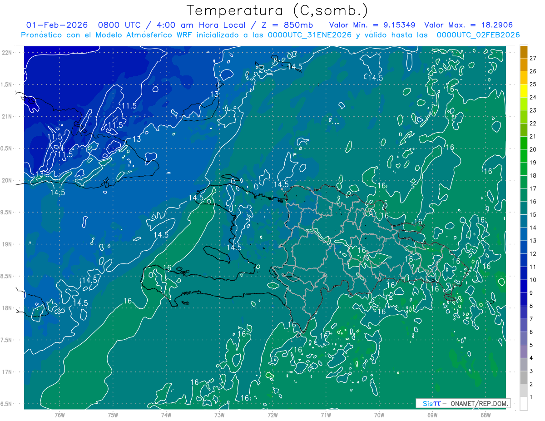Click the "76W" longitude label
The width and height of the screenshot is (545, 421).
pyautogui.click(x=59, y=415)
